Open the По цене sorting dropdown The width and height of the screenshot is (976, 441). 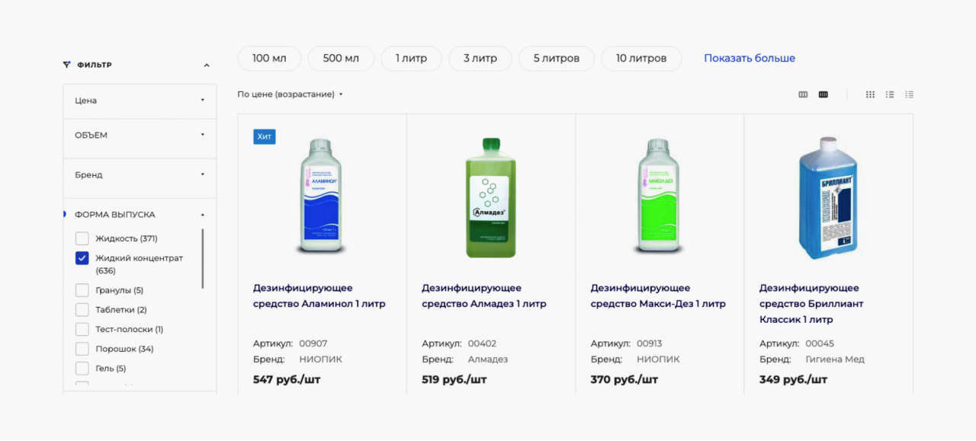[290, 94]
